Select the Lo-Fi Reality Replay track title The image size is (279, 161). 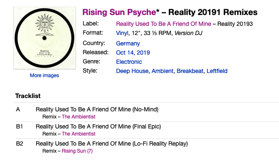(112, 143)
